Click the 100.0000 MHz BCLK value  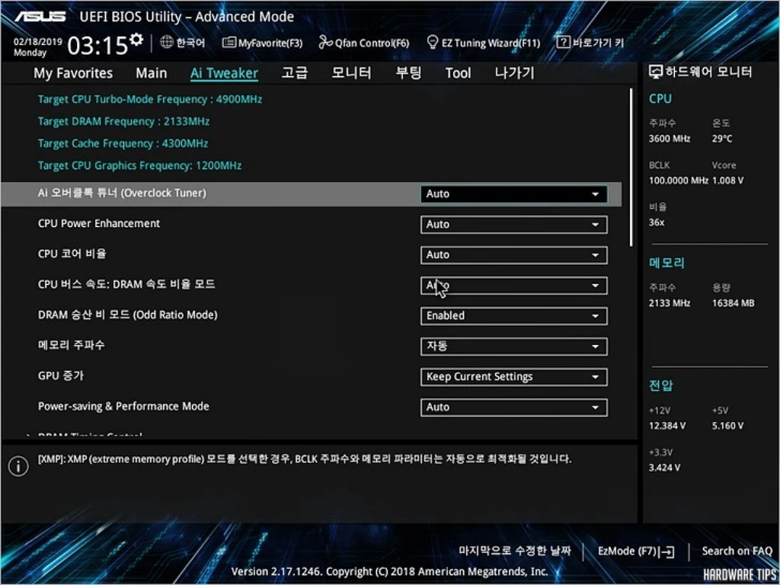(x=679, y=180)
